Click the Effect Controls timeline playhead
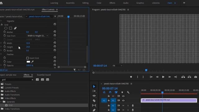Image resolution: width=199 pixels, height=112 pixels. pos(68,16)
